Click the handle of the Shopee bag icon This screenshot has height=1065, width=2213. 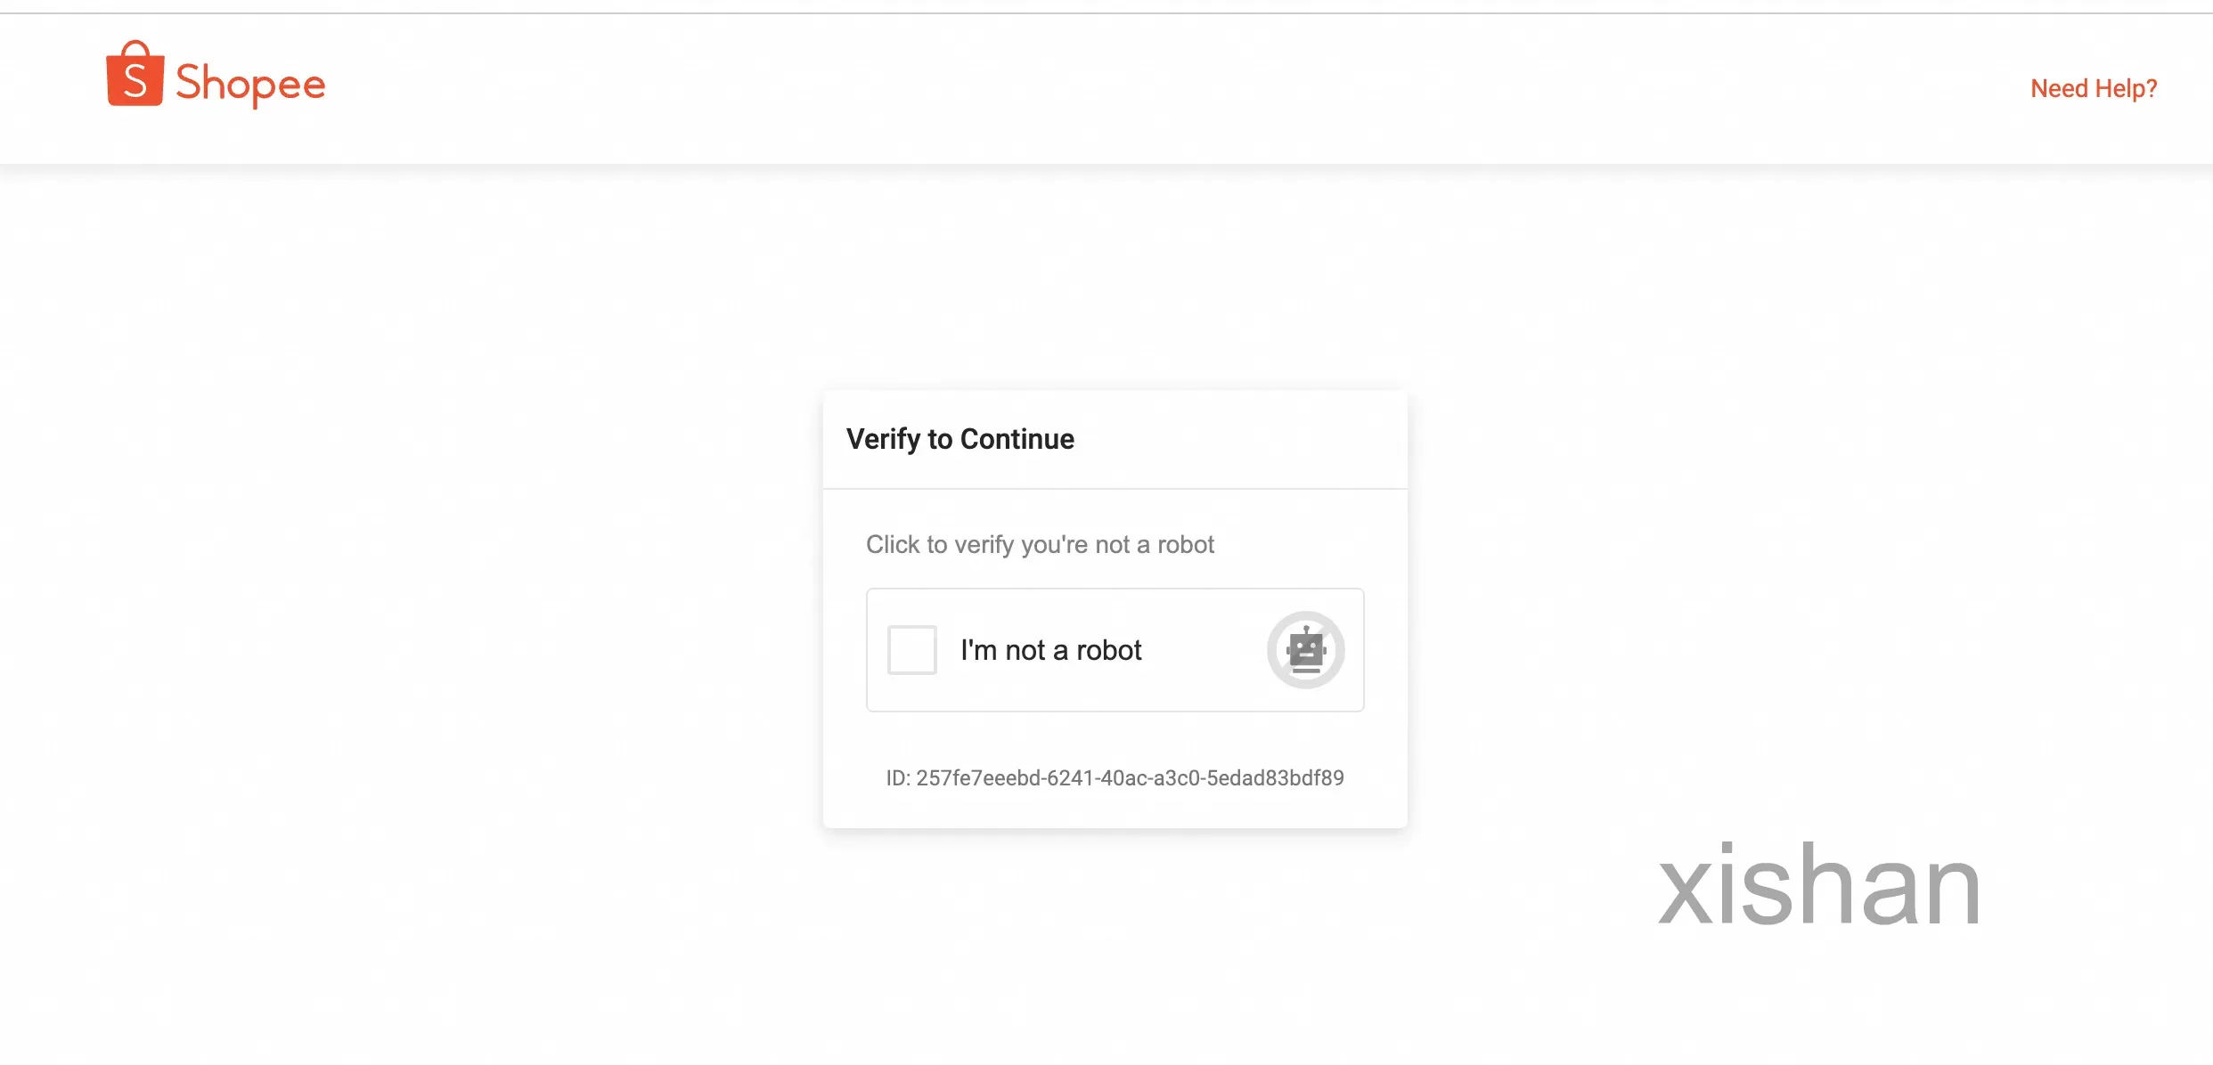(135, 48)
